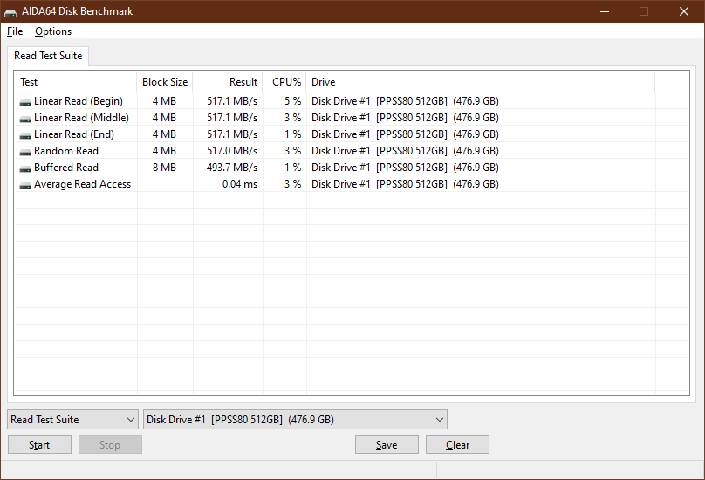Viewport: 705px width, 480px height.
Task: Click the Linear Read (Begin) drive icon
Action: (x=25, y=103)
